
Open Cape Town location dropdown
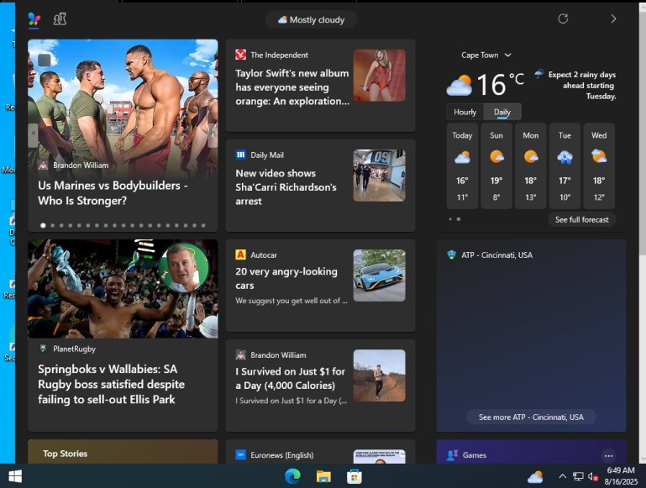click(x=486, y=55)
